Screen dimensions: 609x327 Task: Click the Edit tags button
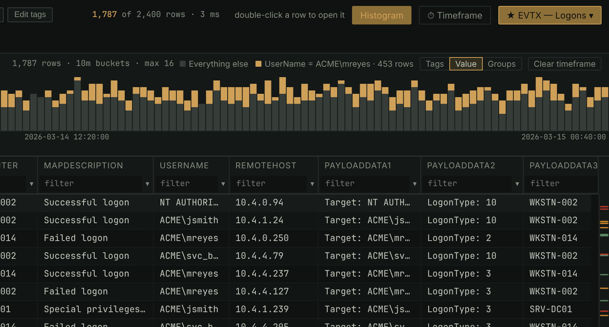(30, 15)
